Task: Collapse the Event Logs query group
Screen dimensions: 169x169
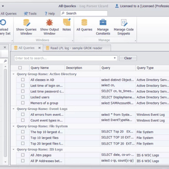Action: [x=14, y=109]
